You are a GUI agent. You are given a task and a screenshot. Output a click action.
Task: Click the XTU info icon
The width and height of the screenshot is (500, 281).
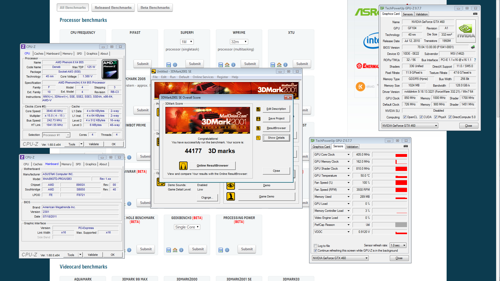[285, 65]
